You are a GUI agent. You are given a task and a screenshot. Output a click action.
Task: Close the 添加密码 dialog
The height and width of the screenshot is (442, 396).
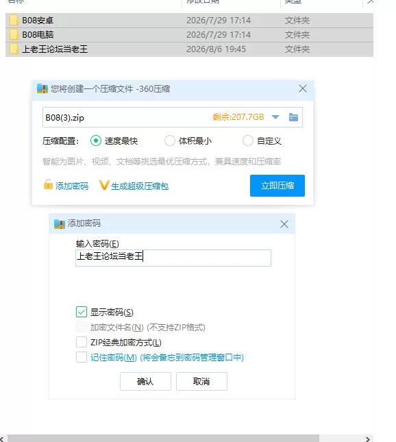click(284, 224)
